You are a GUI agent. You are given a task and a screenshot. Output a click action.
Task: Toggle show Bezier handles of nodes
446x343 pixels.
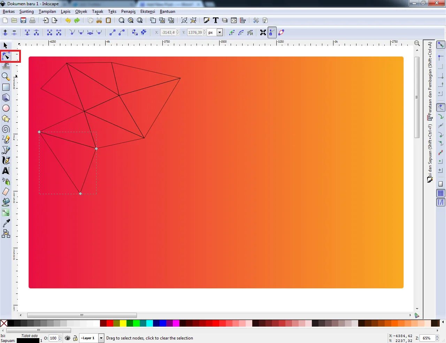tap(272, 32)
